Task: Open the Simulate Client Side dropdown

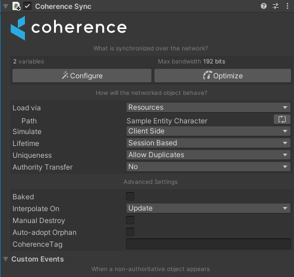Action: click(x=208, y=131)
